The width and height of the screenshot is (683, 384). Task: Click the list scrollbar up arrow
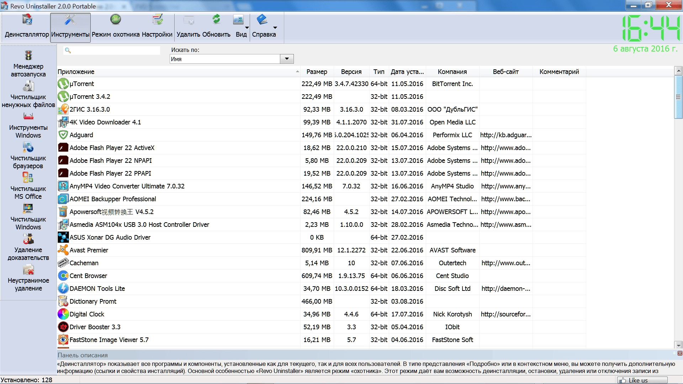coord(678,71)
